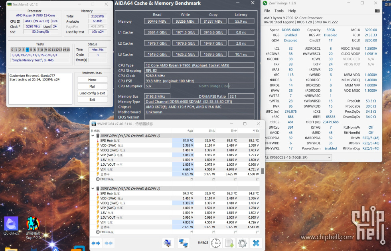The image size is (391, 251).
Task: Click the elapsed time 0:45:23 in HWiNFO64
Action: pos(203,243)
